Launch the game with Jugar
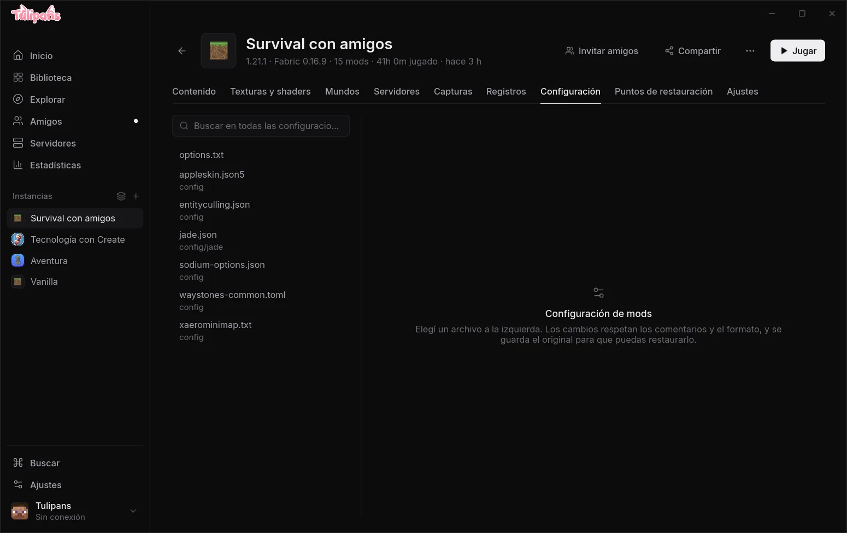Screen dimensions: 847x533 (x=798, y=51)
